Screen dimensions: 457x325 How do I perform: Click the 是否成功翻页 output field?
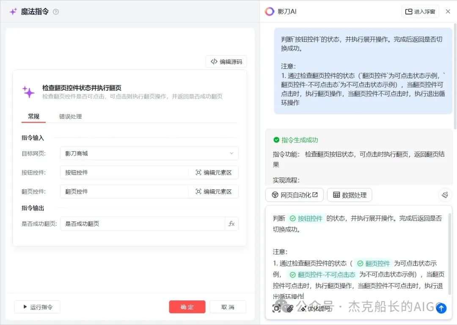click(x=143, y=224)
